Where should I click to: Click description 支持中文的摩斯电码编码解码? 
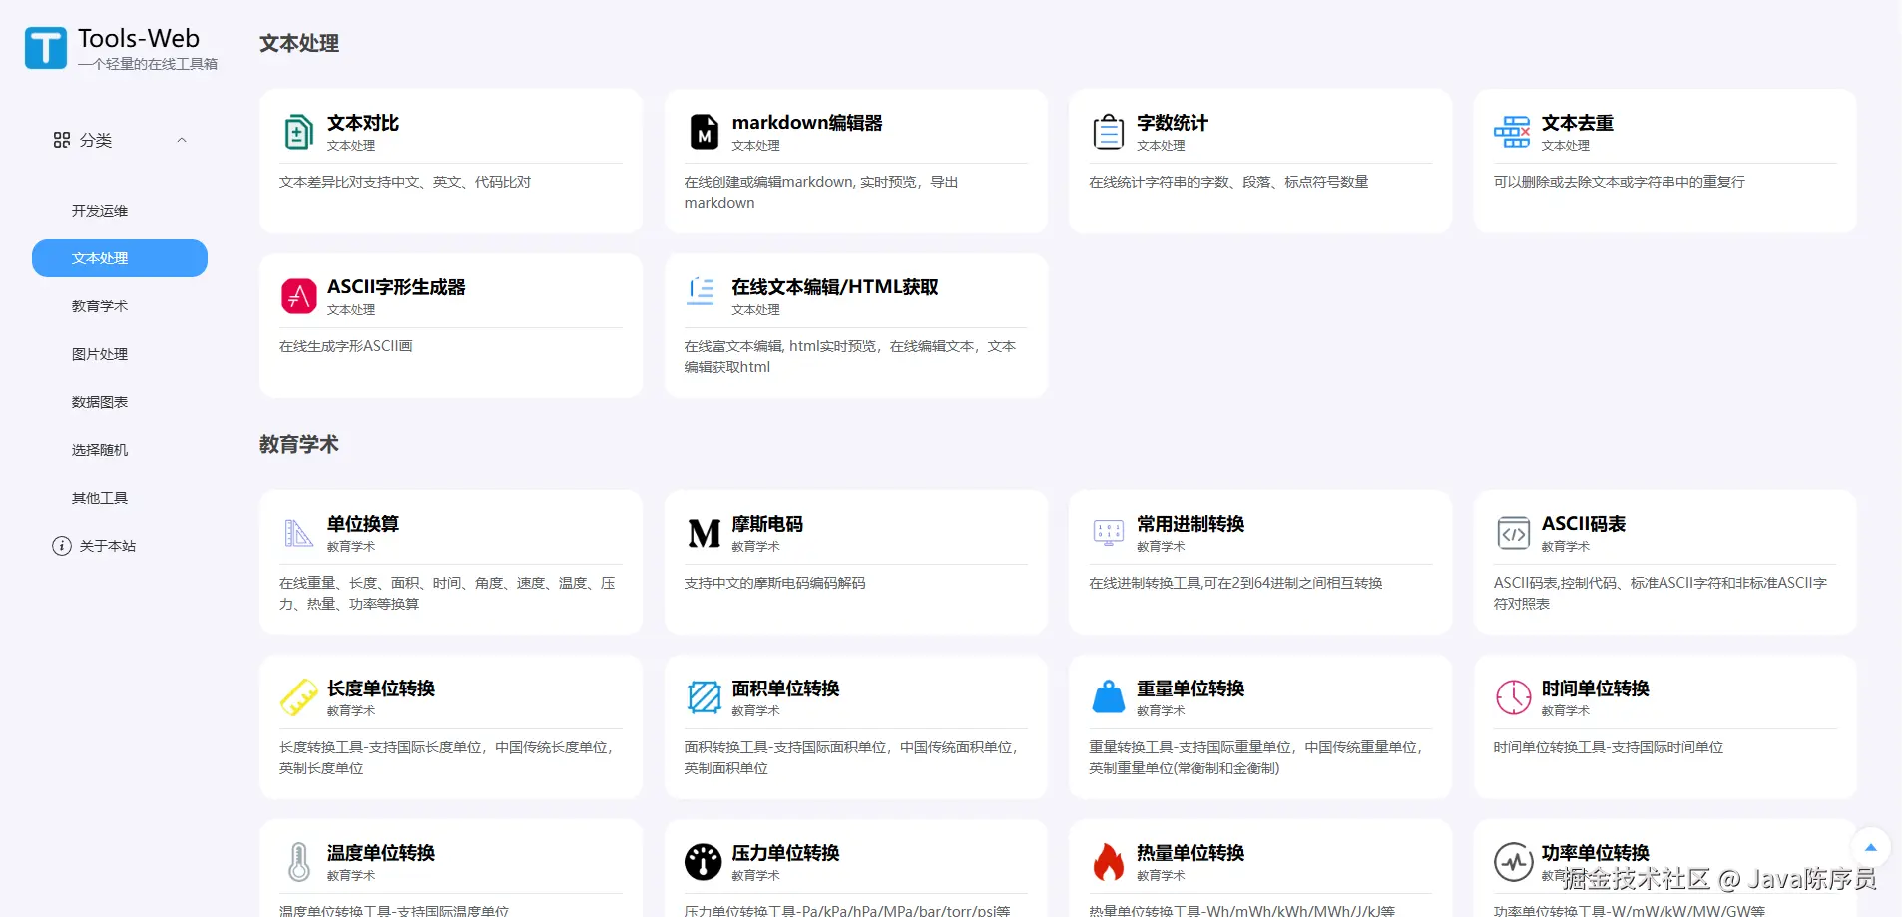(774, 583)
